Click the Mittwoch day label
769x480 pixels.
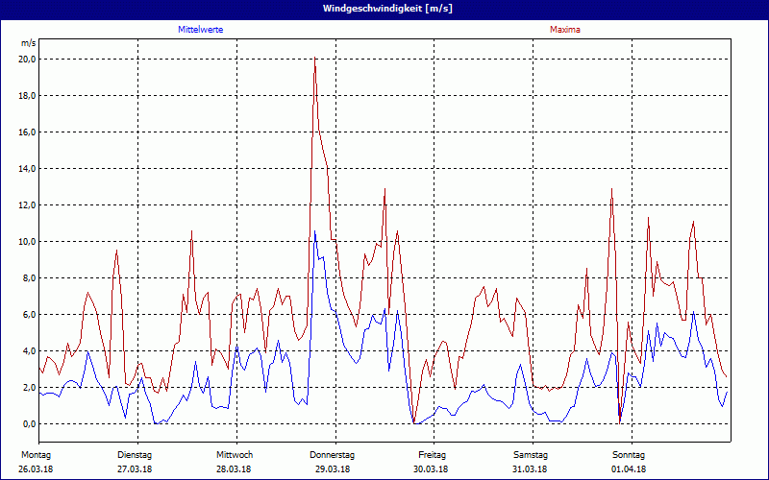[x=235, y=455]
